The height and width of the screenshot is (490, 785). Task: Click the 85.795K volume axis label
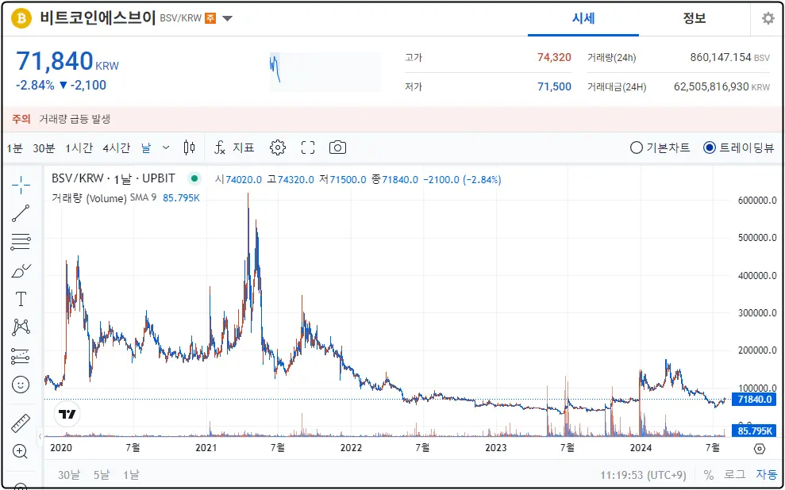coord(755,431)
